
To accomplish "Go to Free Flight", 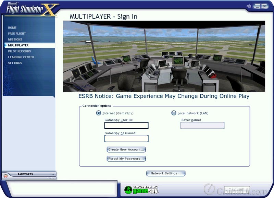I will tap(17, 34).
